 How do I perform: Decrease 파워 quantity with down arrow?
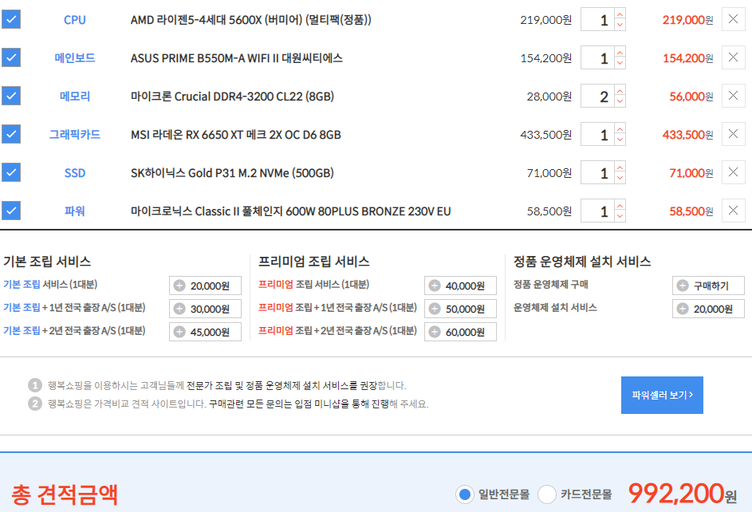(620, 216)
